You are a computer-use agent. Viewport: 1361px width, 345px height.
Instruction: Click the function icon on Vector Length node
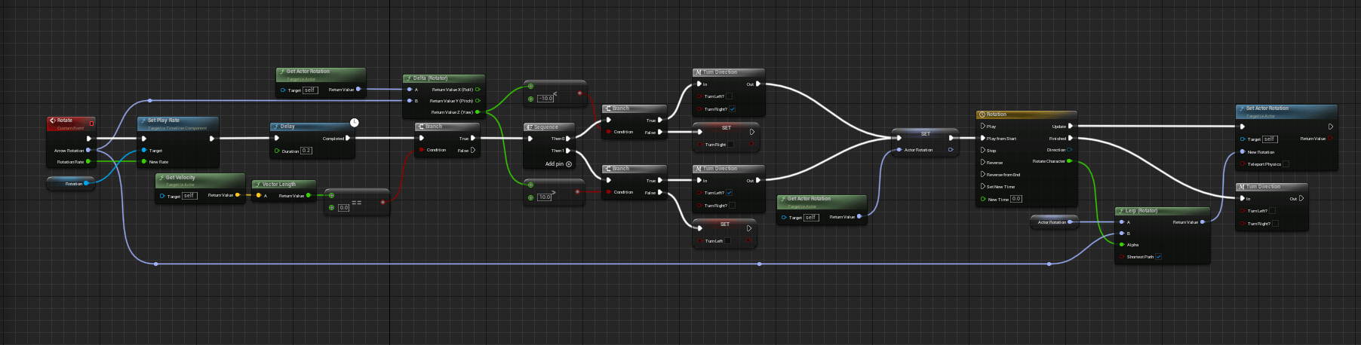tap(257, 185)
